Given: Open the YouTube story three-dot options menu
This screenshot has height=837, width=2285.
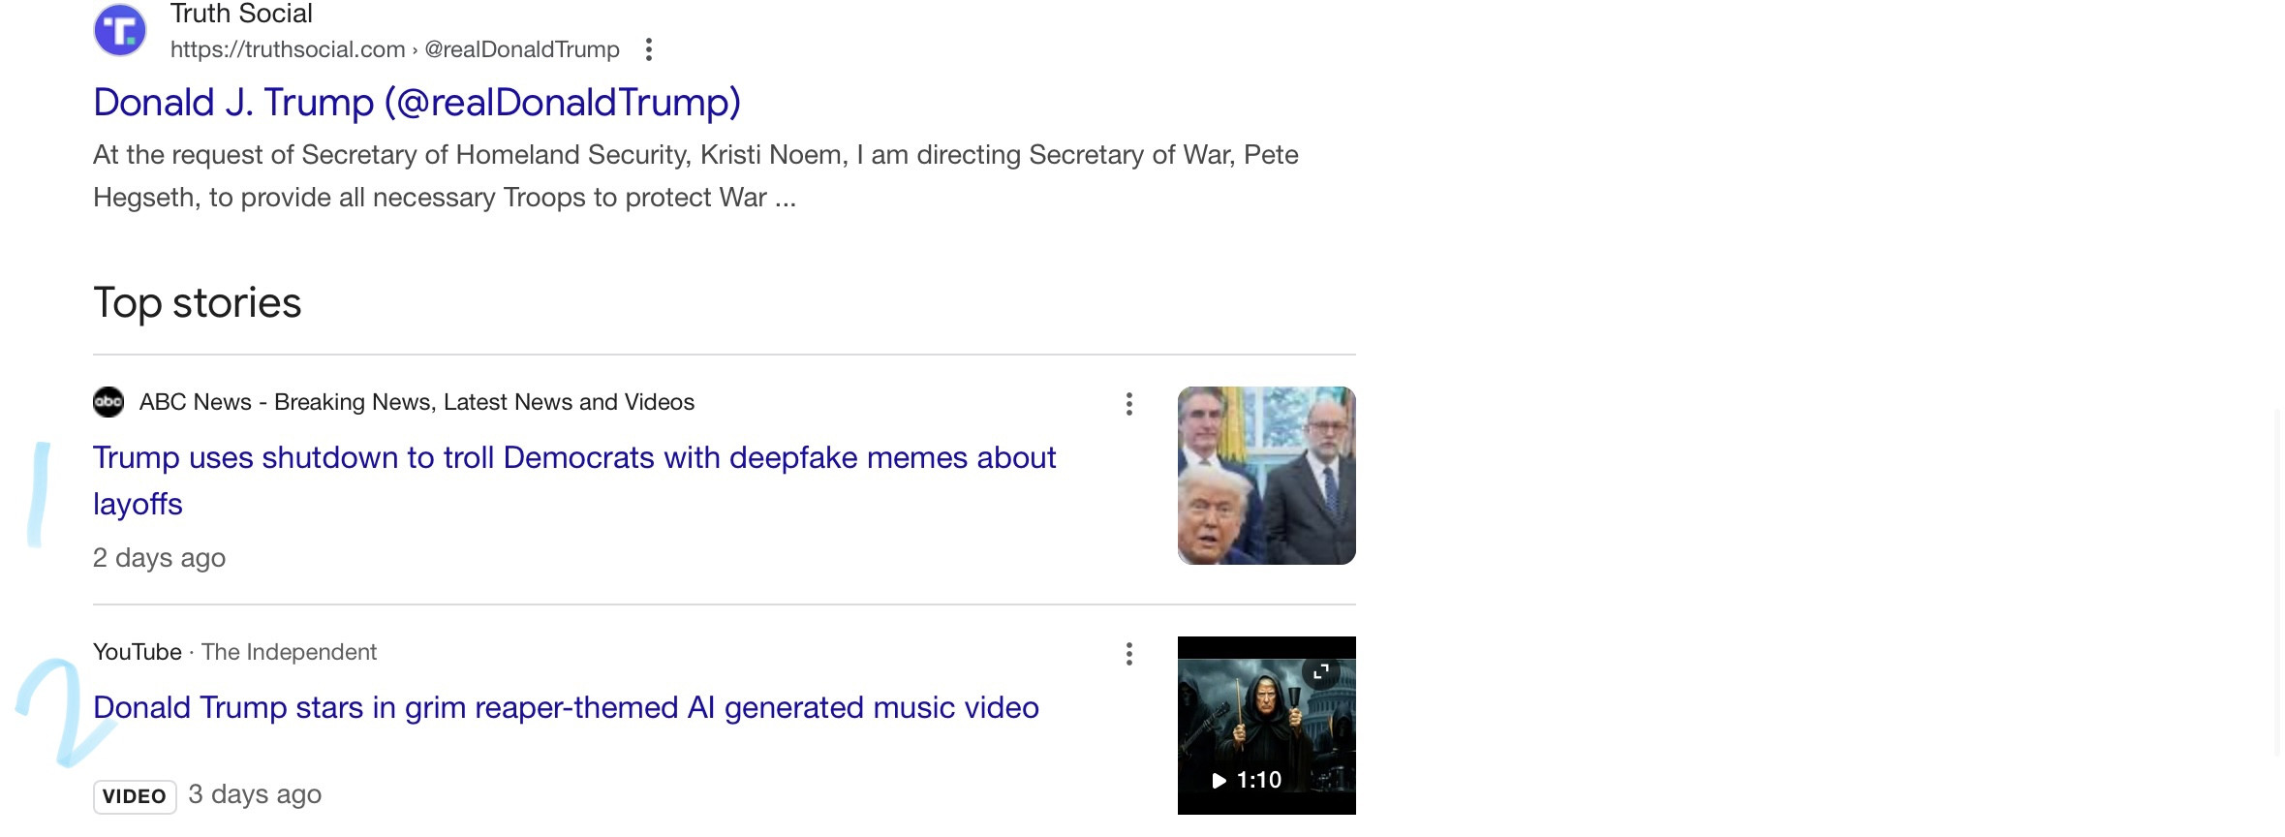Looking at the screenshot, I should point(1128,654).
